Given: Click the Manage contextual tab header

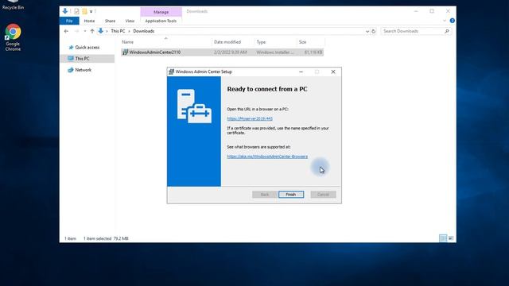Looking at the screenshot, I should pos(161,12).
